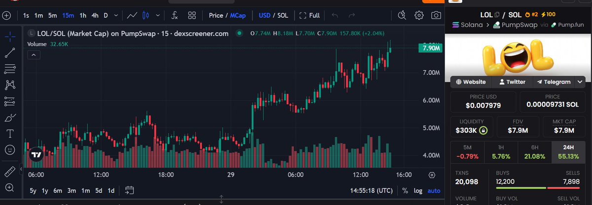Screen dimensions: 592x205
Task: Select the 24H stats tab
Action: (x=568, y=152)
